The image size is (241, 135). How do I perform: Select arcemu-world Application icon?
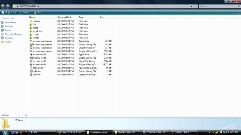[31, 54]
